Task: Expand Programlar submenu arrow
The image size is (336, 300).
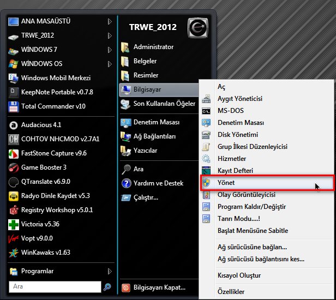Action: pos(110,271)
